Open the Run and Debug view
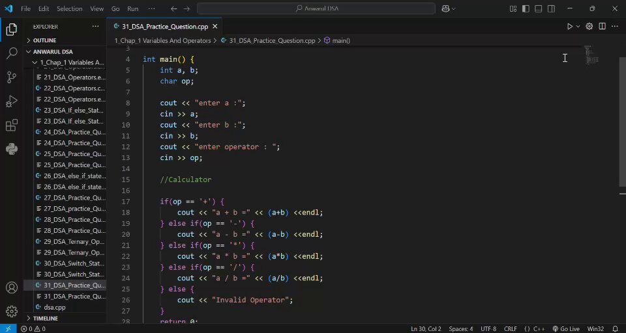The width and height of the screenshot is (626, 333). tap(12, 101)
